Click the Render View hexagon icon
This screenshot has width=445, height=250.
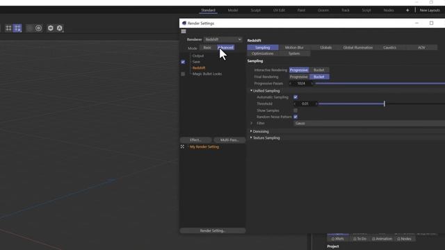tap(51, 28)
